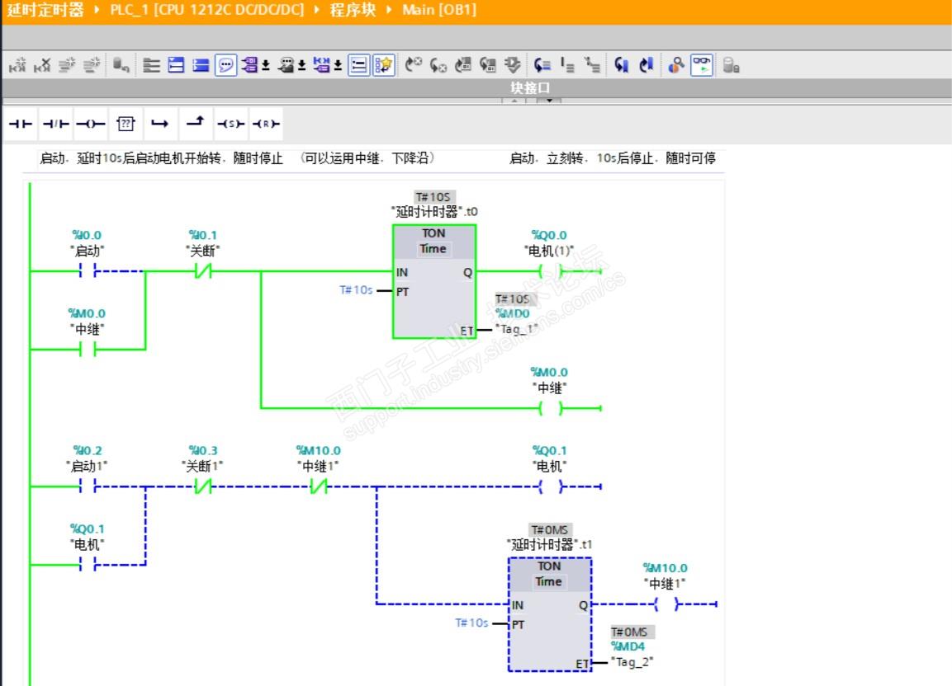Select the %M10.0 中继1 normally closed contact
Viewport: 952px width, 686px height.
point(320,486)
